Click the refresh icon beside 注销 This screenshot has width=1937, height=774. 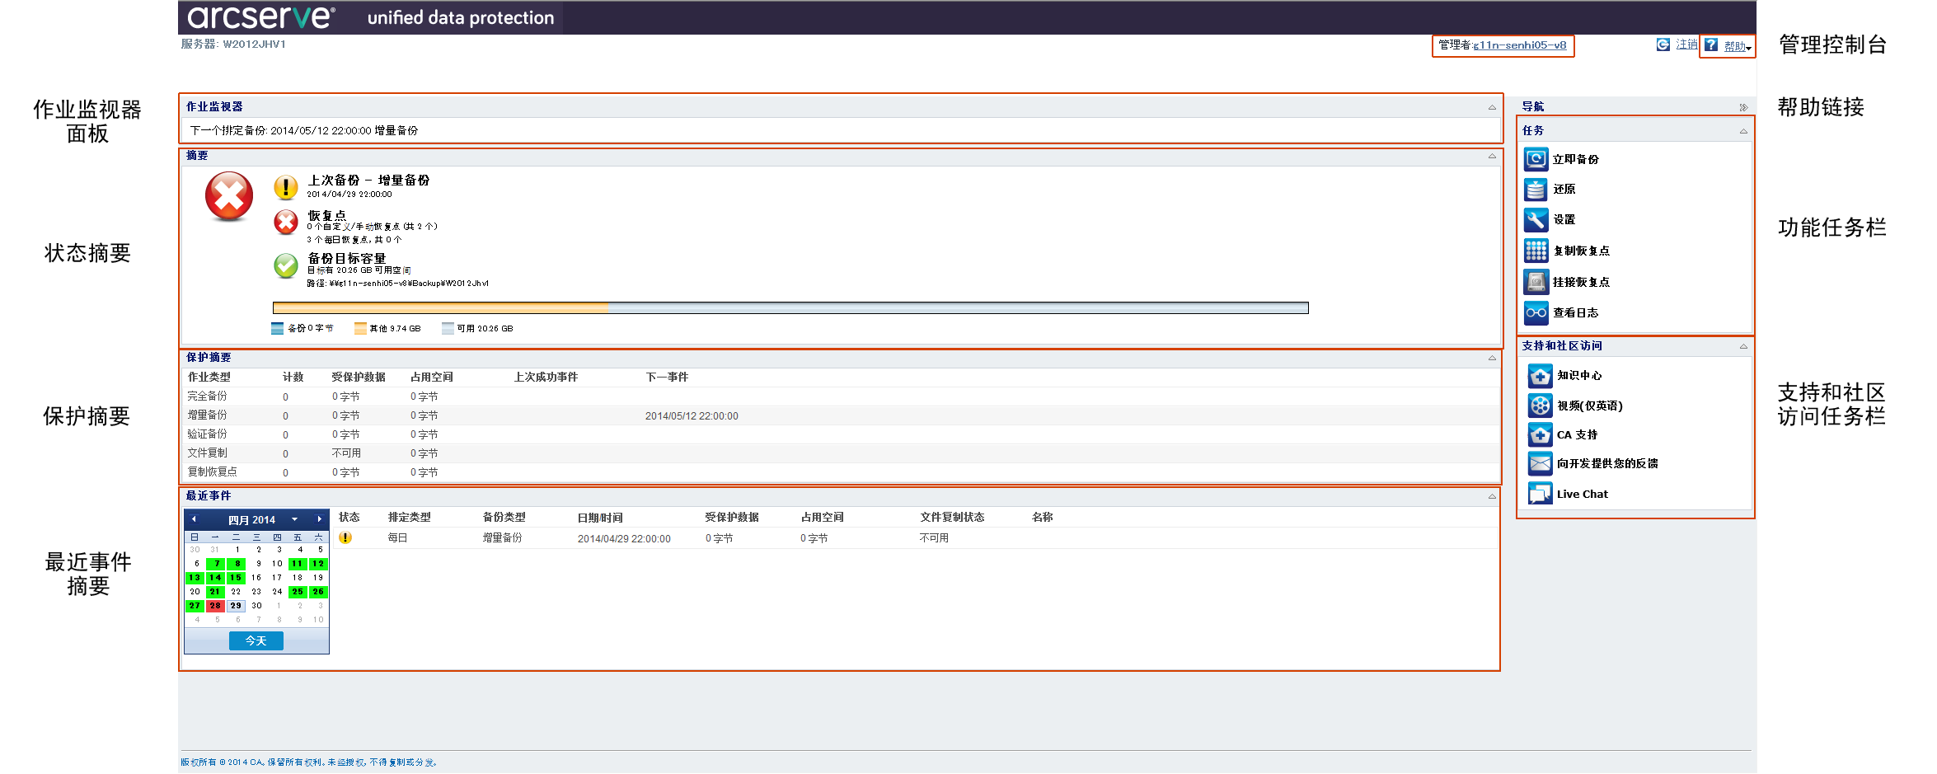(x=1662, y=44)
